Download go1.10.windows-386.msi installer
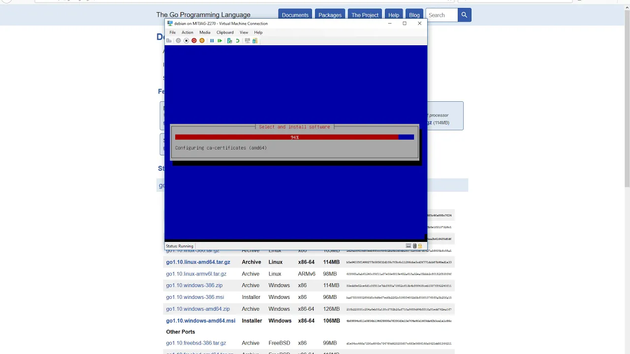This screenshot has height=354, width=630. (x=195, y=297)
